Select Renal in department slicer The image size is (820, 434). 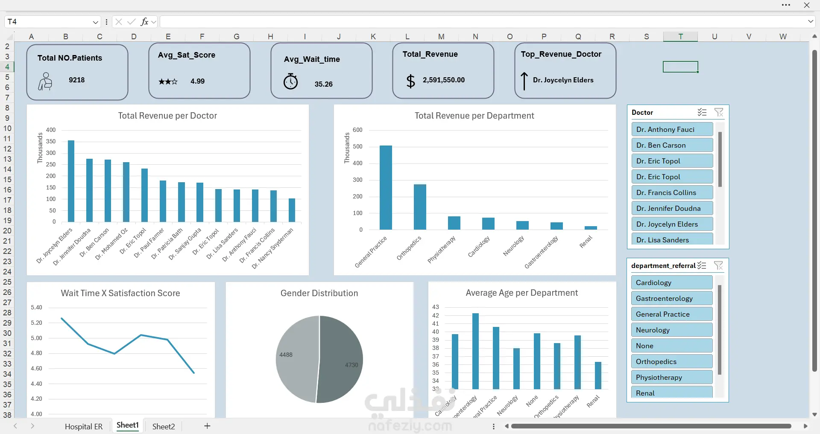pos(672,392)
